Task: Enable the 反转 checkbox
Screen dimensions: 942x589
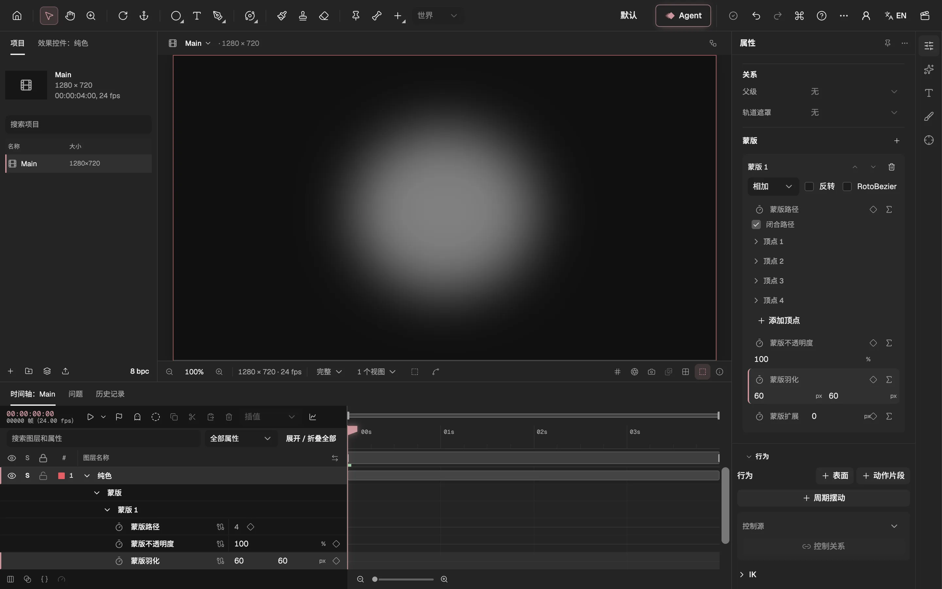Action: click(809, 187)
